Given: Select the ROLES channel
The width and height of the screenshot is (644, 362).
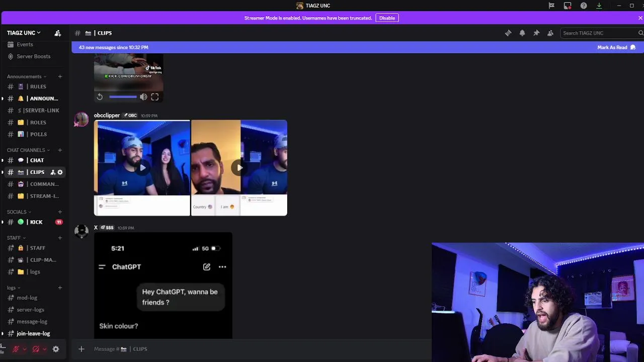Looking at the screenshot, I should tap(34, 122).
